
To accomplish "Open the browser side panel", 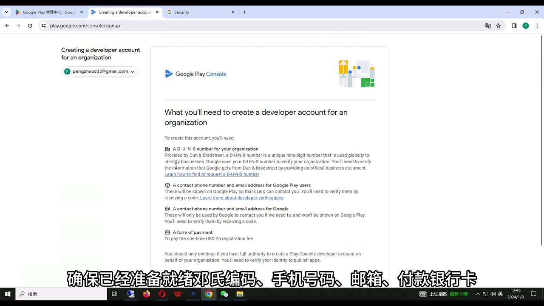I will coord(514,25).
